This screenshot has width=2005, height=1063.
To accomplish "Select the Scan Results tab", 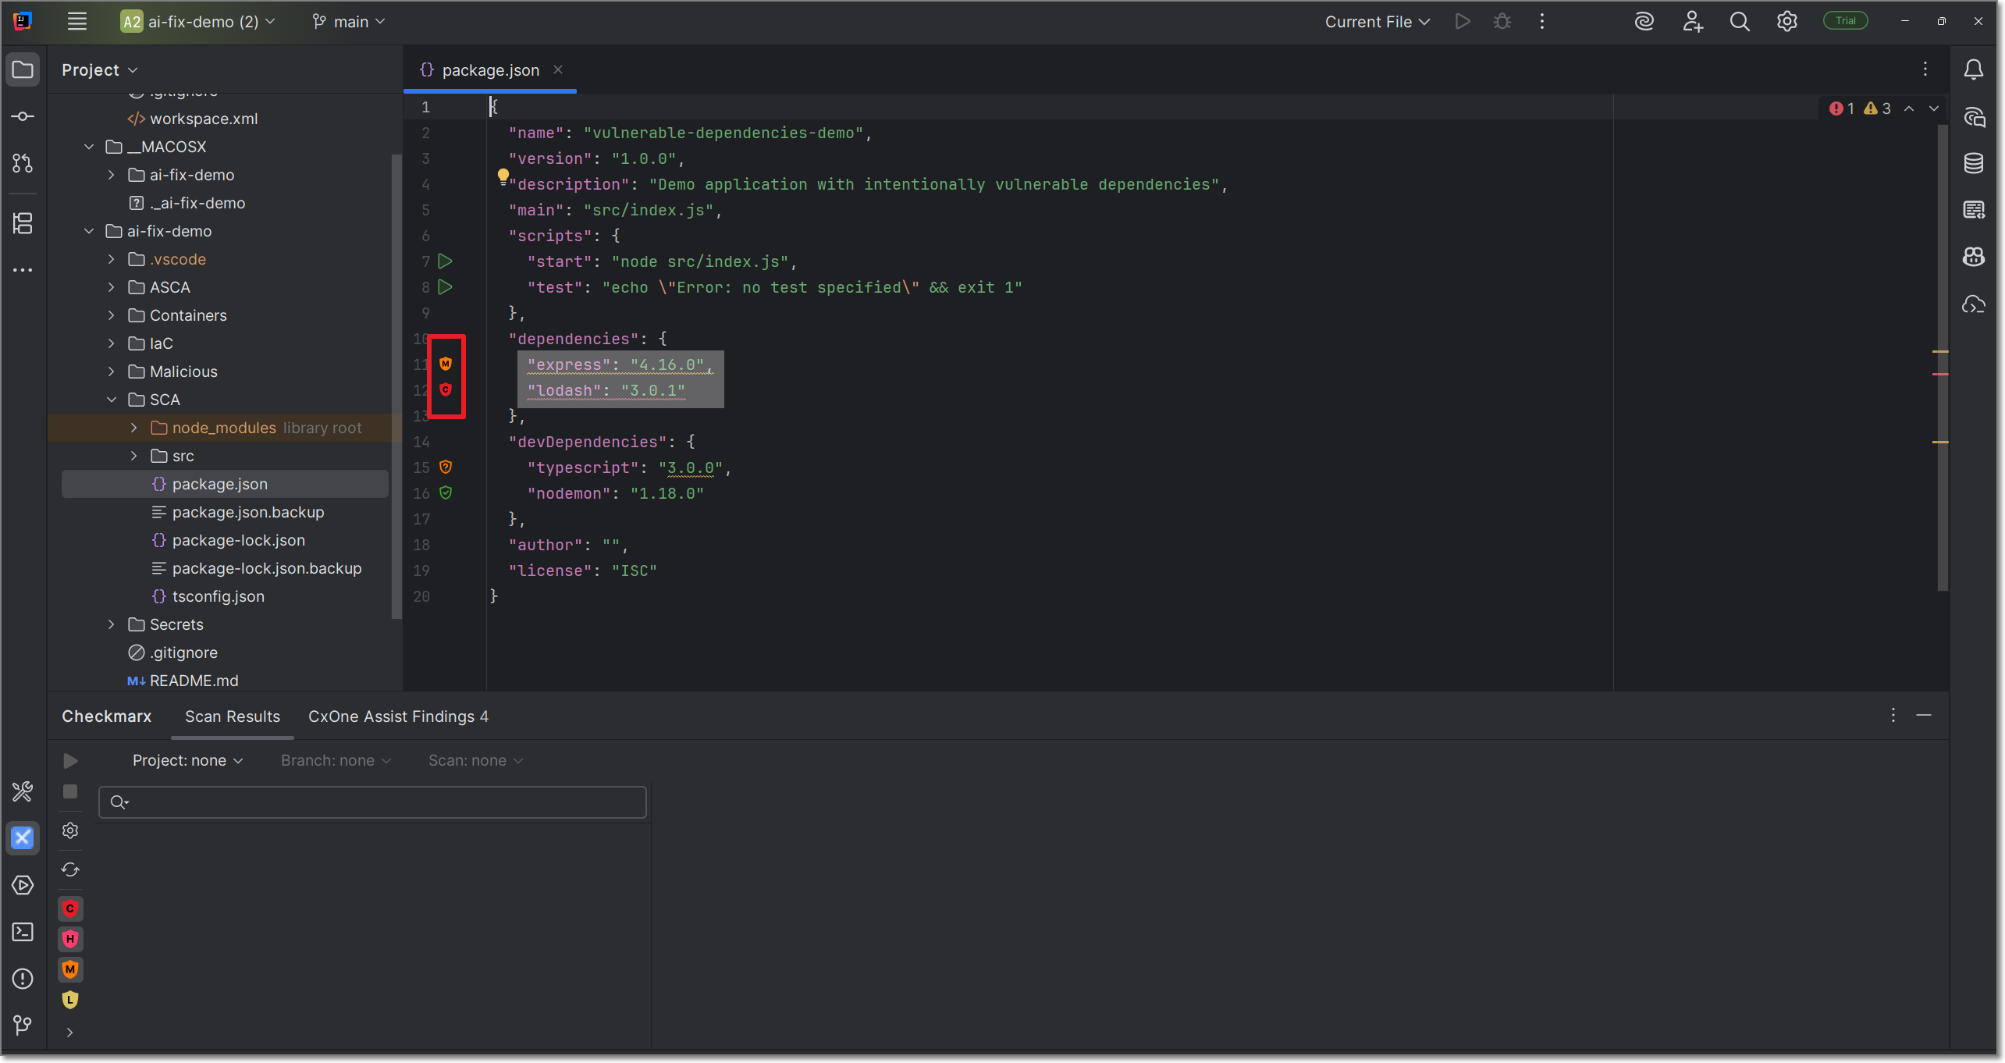I will [x=232, y=716].
